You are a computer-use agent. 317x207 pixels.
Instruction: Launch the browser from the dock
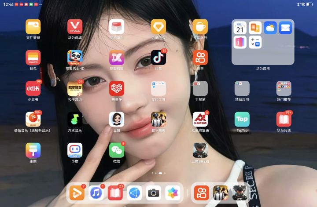click(134, 193)
